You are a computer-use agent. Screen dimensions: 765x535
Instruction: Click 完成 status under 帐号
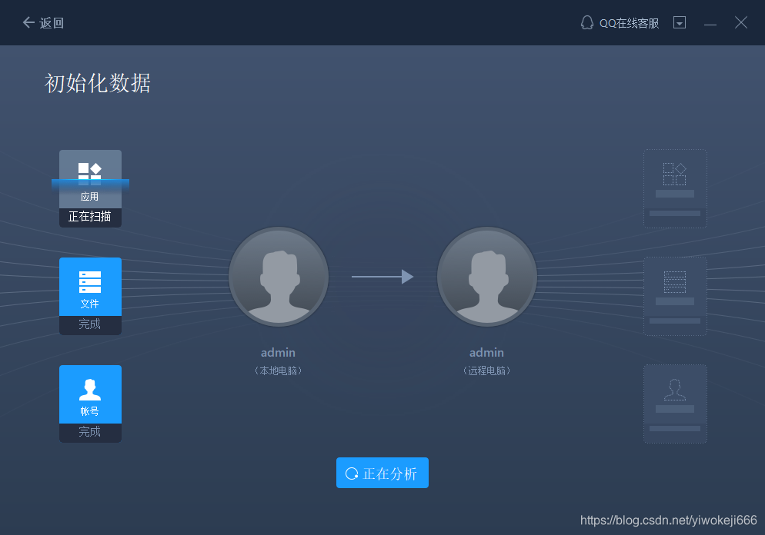(x=90, y=432)
